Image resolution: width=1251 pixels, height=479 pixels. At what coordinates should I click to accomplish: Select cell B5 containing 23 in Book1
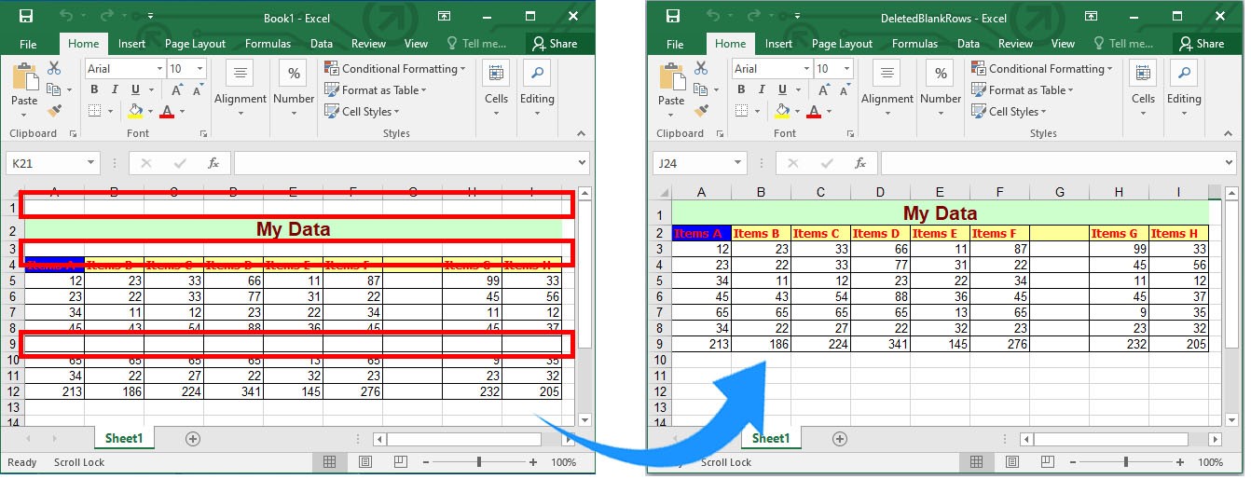(114, 281)
